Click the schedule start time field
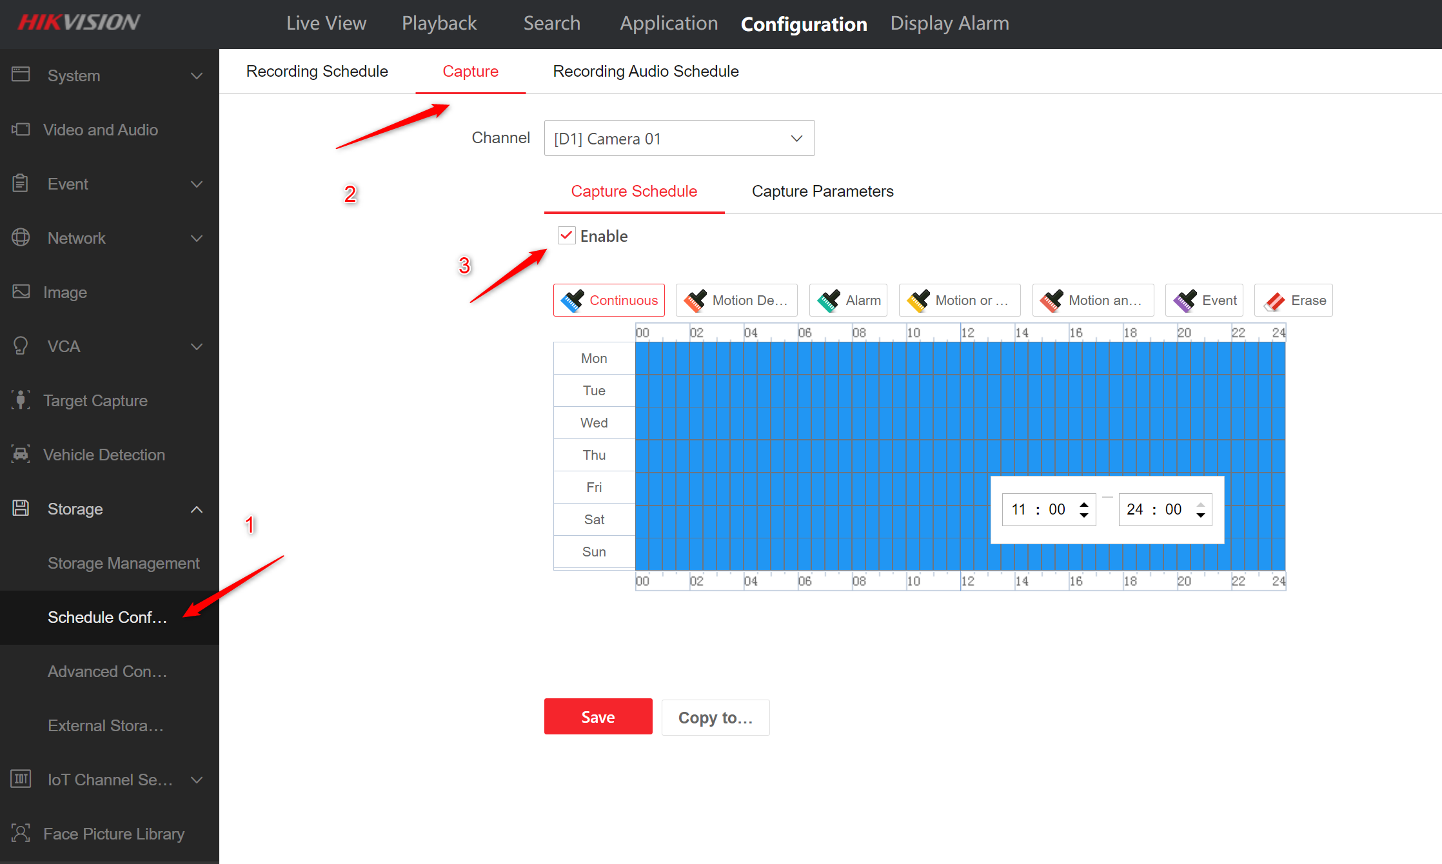 pos(1049,509)
